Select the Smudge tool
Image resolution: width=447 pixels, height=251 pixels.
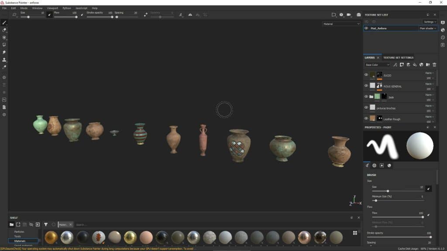4,52
